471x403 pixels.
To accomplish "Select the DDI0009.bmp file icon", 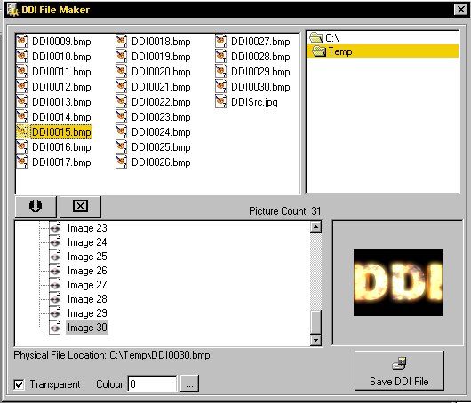I will click(x=22, y=41).
